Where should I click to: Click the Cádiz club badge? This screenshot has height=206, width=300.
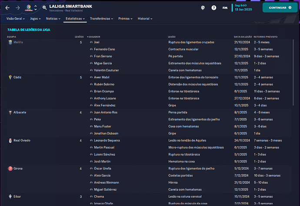[x=10, y=77]
